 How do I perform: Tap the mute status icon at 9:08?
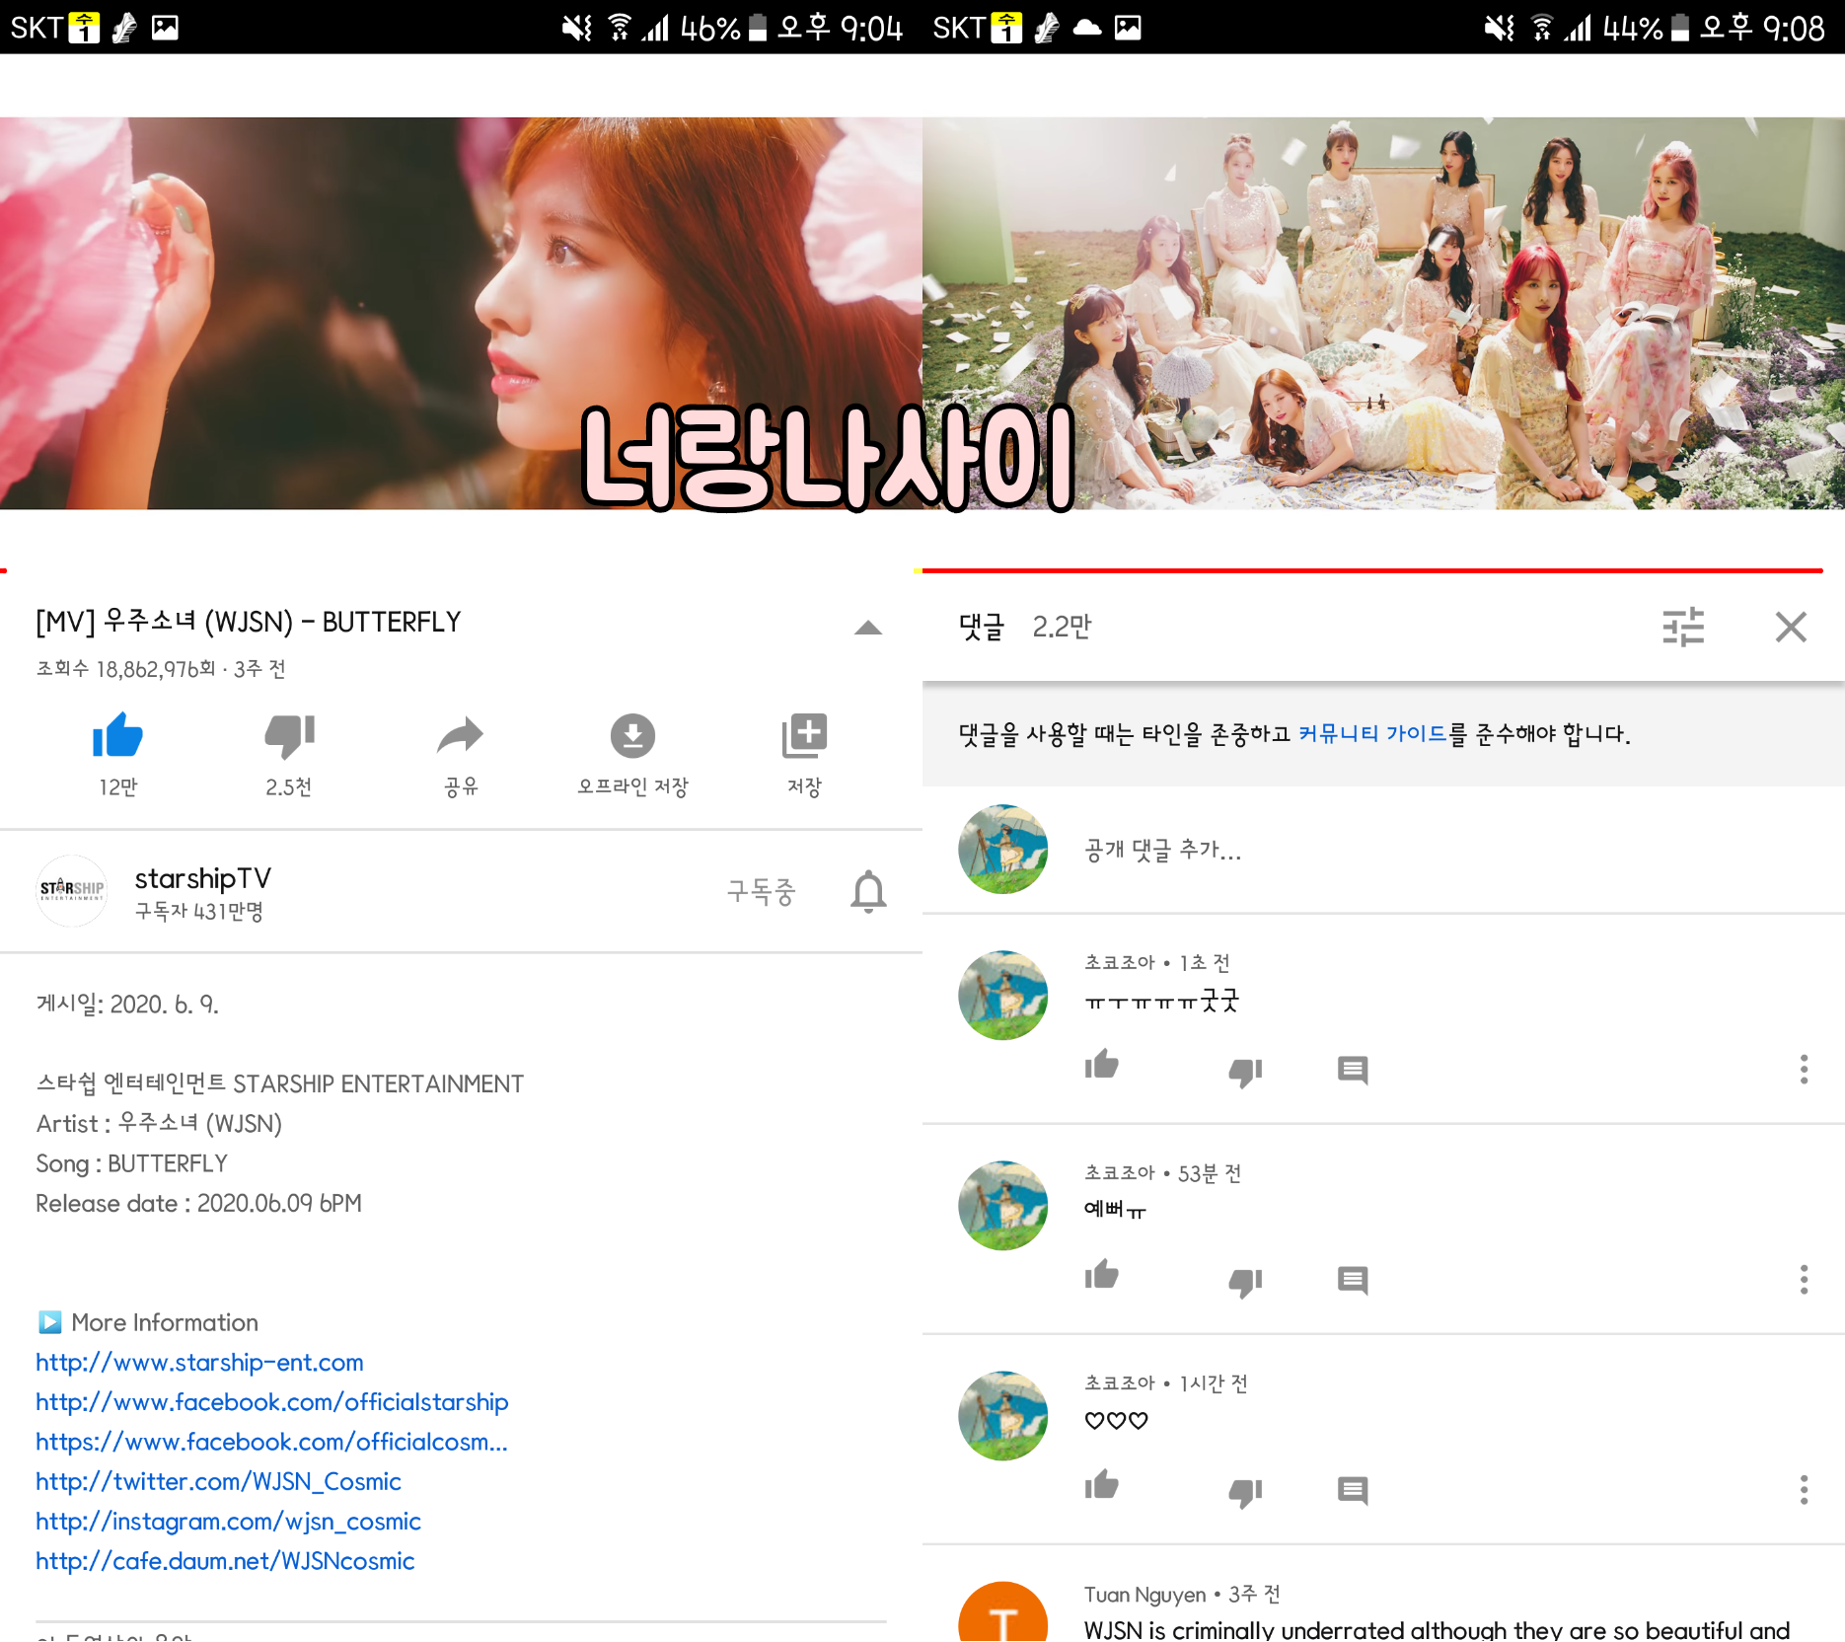(1499, 27)
